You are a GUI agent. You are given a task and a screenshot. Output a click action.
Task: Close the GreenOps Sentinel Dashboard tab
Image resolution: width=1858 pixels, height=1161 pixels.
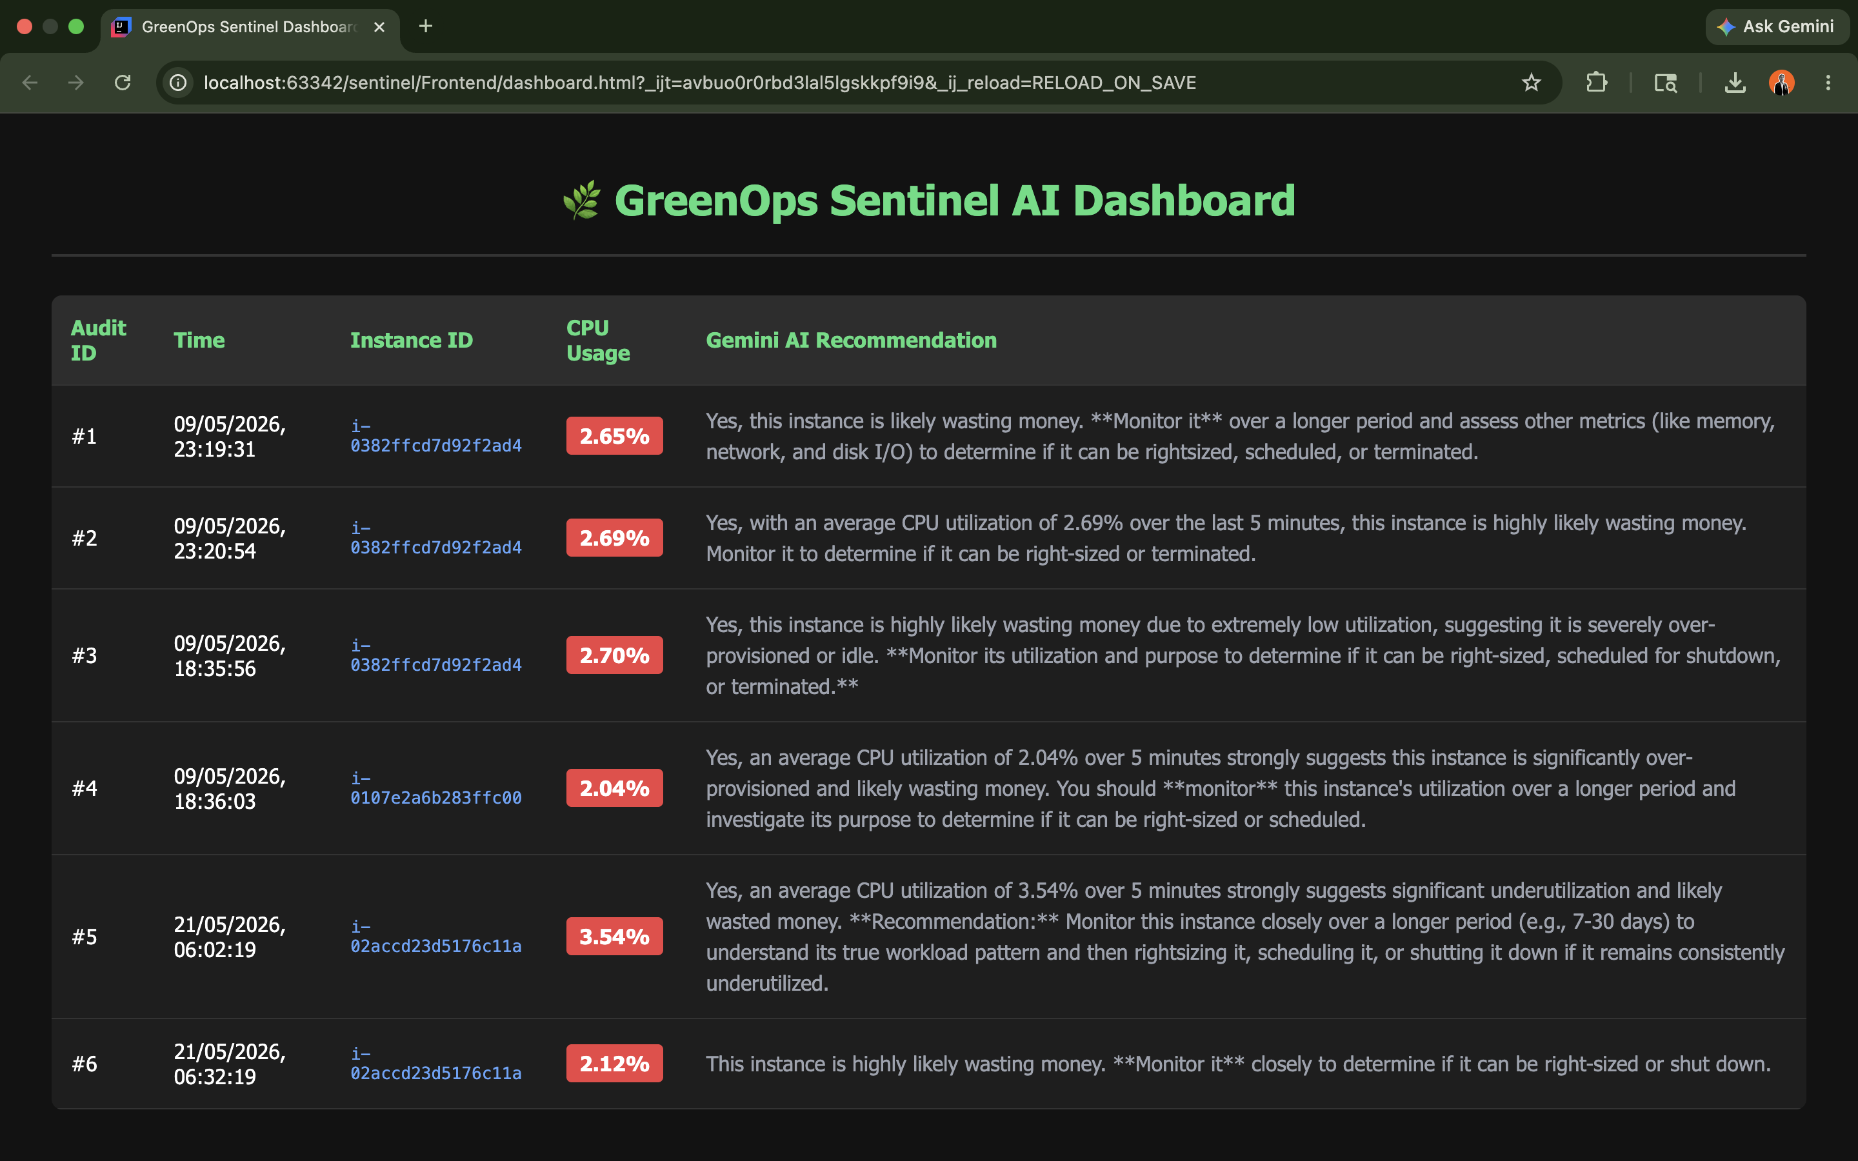pos(379,27)
